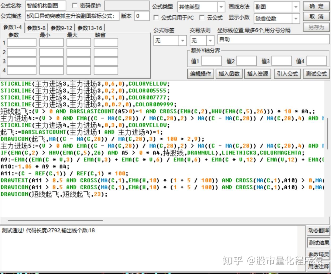Click the 主力进场5 definition code line
Viewport: 331px width, 274px height.
[162, 146]
